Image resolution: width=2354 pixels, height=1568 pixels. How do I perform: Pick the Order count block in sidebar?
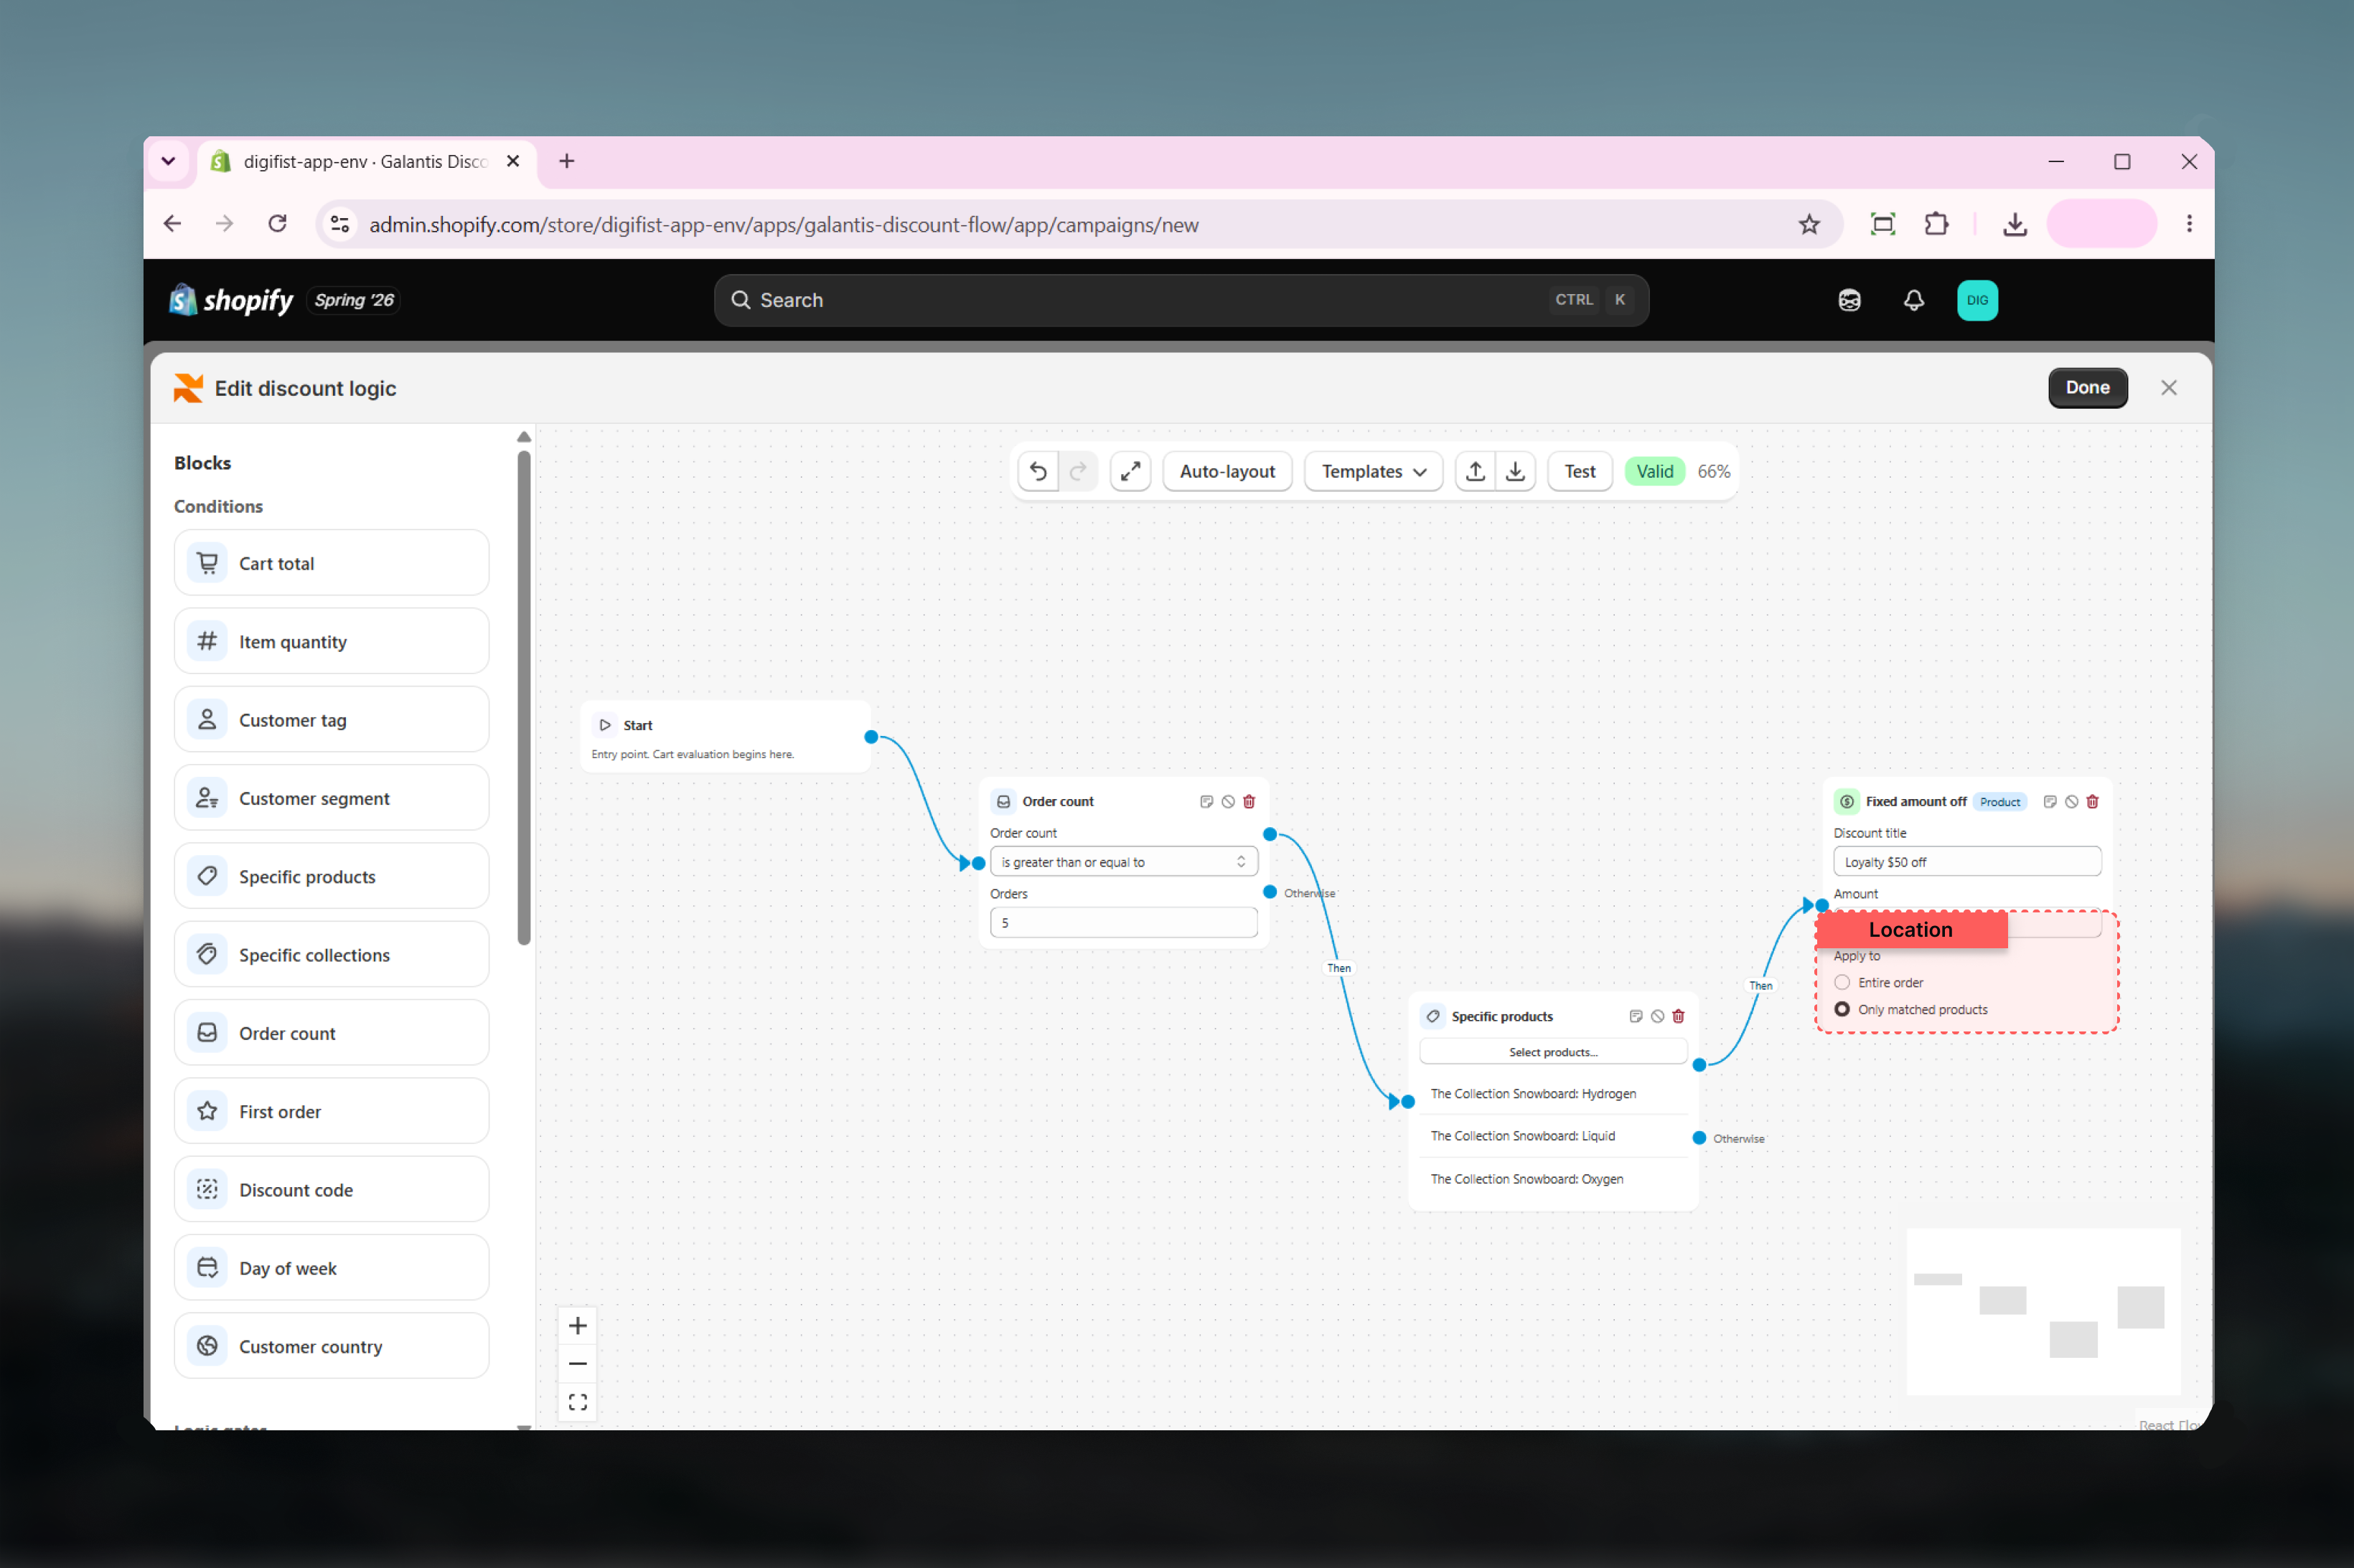[331, 1033]
